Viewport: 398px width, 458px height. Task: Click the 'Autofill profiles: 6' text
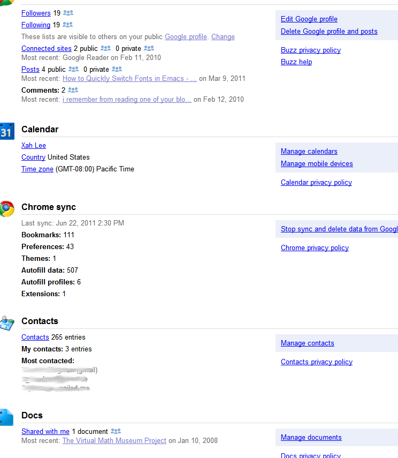[x=51, y=282]
